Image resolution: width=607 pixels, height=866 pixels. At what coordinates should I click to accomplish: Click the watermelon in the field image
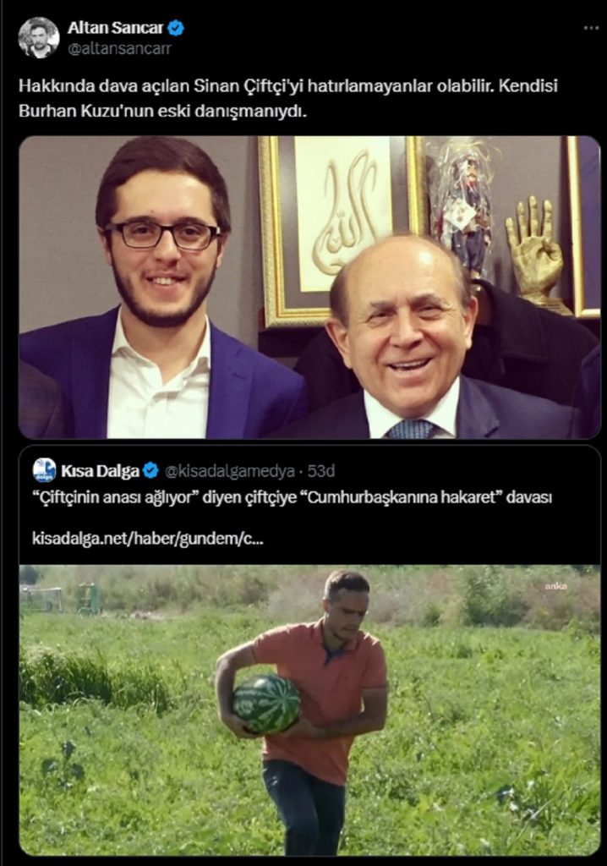(x=267, y=704)
